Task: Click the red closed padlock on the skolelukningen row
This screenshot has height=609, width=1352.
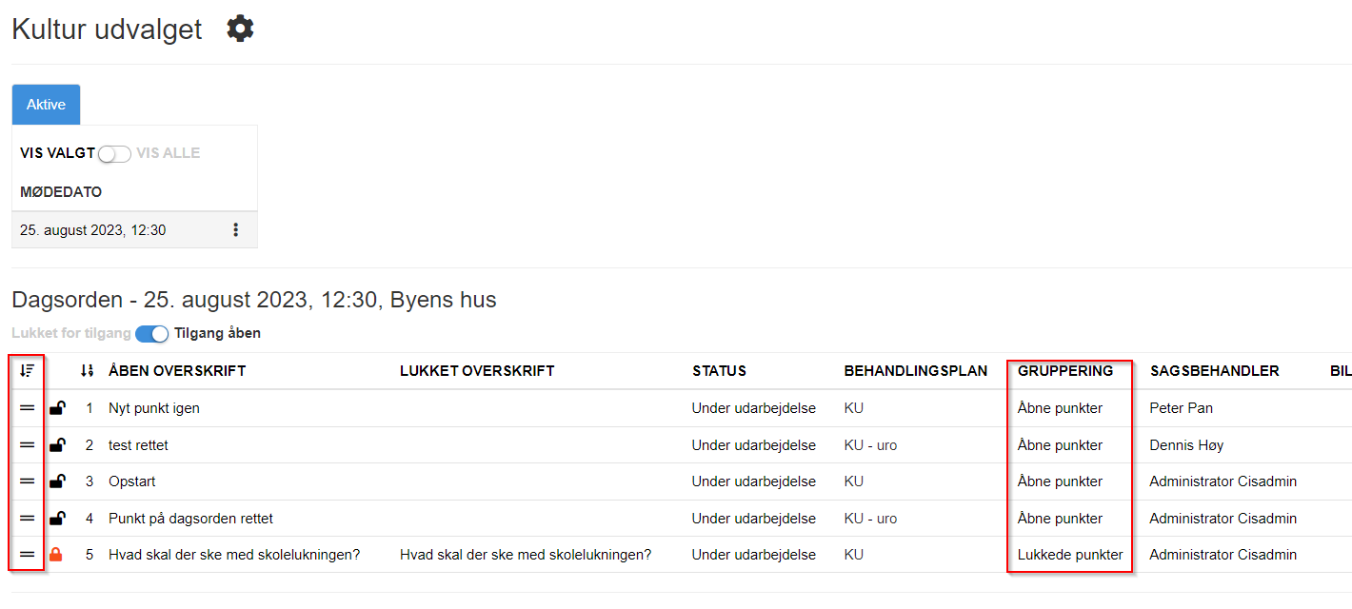Action: pos(58,554)
